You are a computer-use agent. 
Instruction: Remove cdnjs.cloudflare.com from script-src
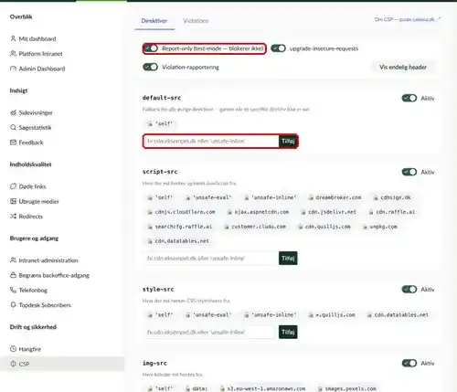click(x=150, y=212)
